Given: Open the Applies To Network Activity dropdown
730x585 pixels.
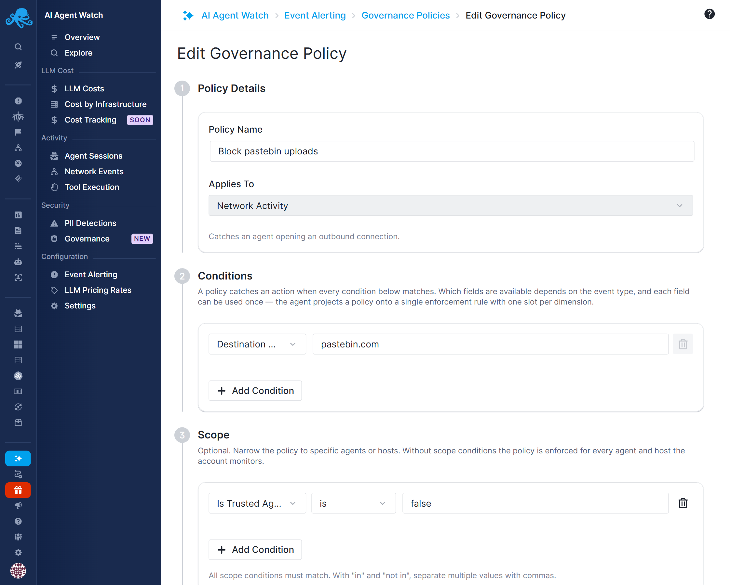Looking at the screenshot, I should (450, 205).
